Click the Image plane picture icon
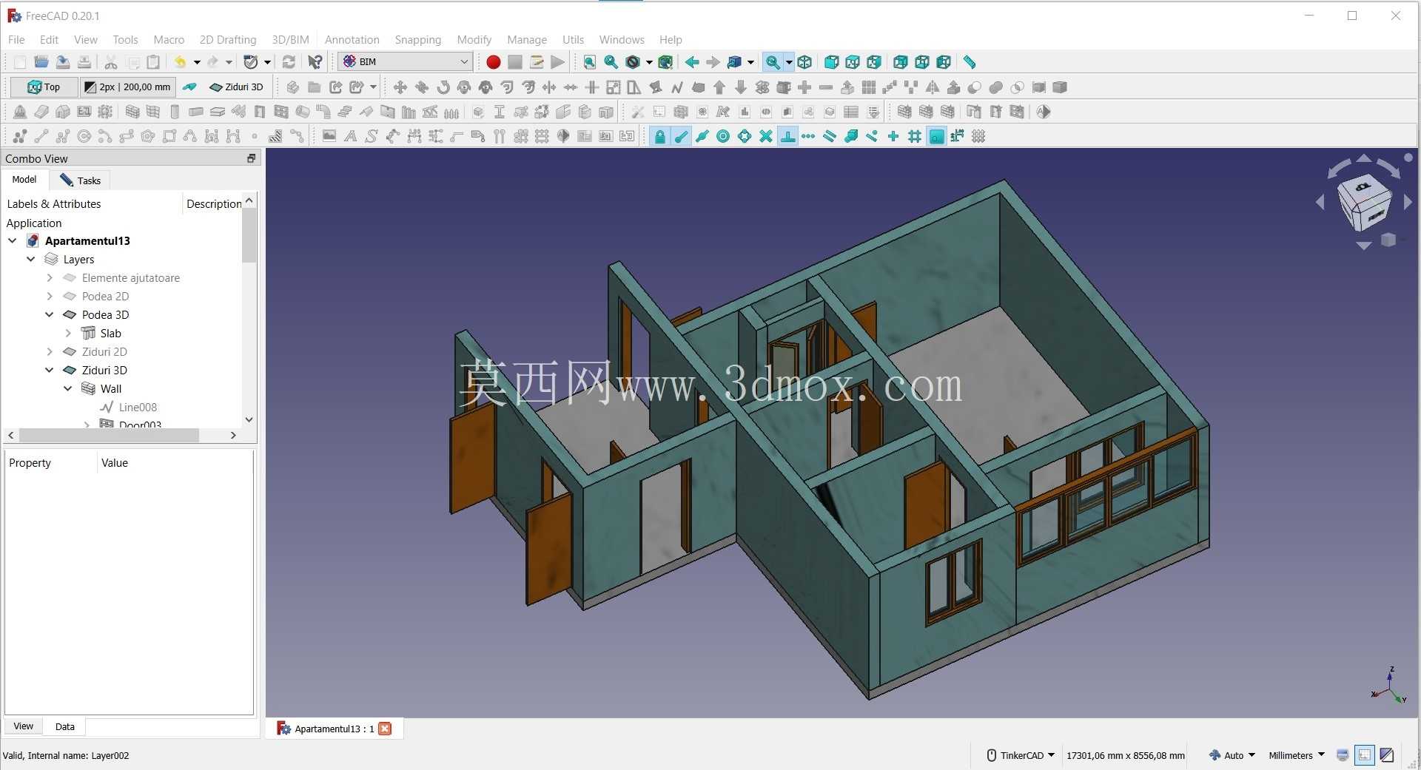This screenshot has height=770, width=1421. coord(329,136)
